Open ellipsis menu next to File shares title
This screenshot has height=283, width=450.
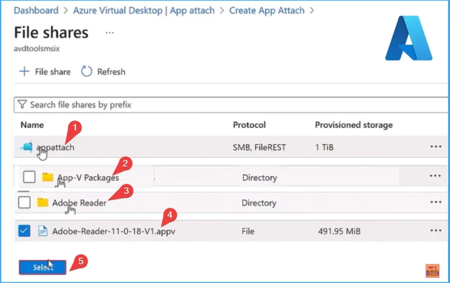(109, 33)
